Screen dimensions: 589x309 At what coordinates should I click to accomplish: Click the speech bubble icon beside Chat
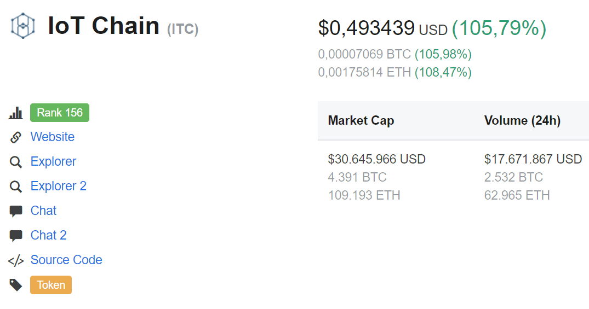(16, 211)
